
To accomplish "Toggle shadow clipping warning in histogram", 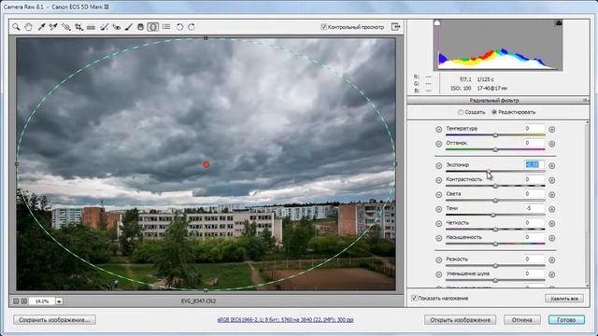I will pos(437,22).
